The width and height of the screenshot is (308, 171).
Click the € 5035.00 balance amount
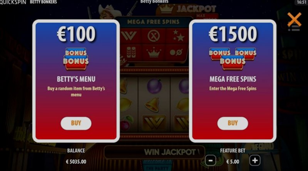[76, 162]
